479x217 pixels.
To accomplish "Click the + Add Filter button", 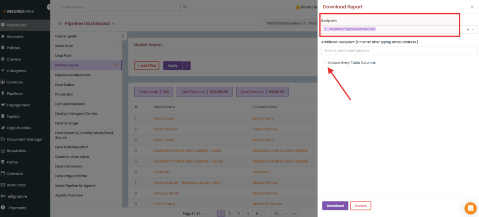I will pos(146,66).
